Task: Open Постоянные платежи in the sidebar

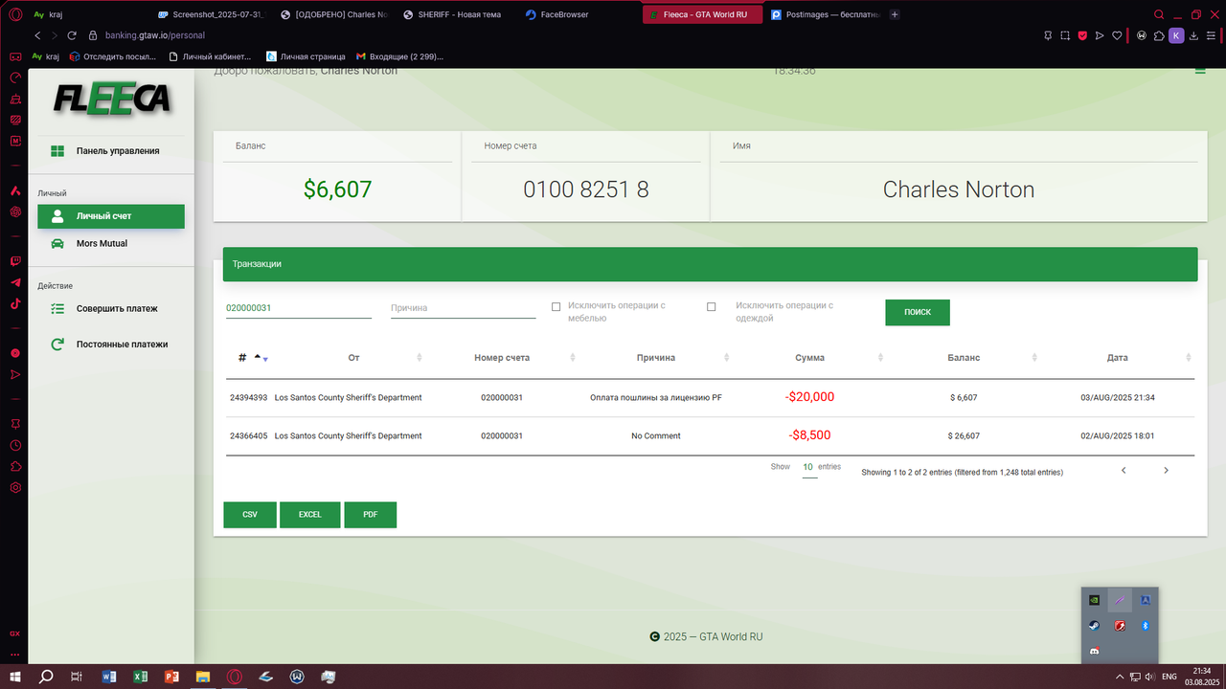Action: pos(111,344)
